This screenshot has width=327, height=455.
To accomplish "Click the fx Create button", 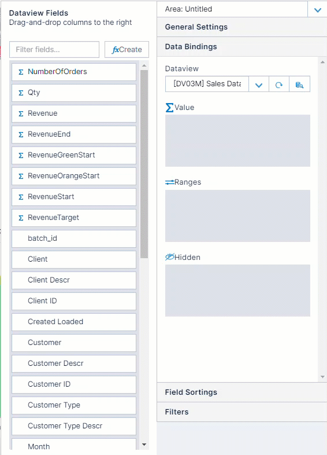I will tap(127, 50).
